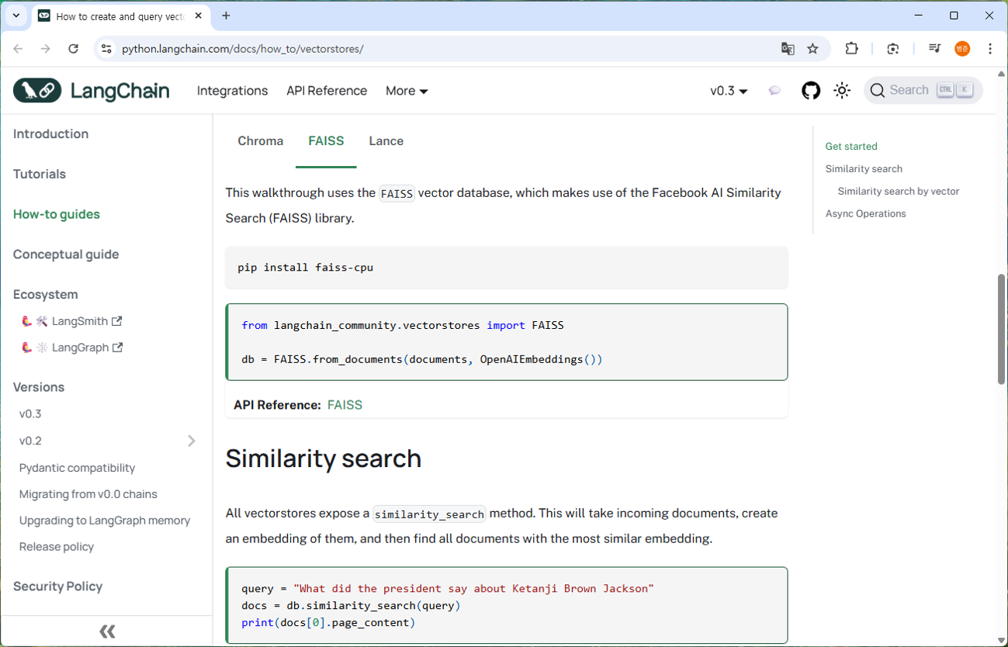This screenshot has height=647, width=1008.
Task: Jump to Similarity search by vector
Action: [x=899, y=192]
